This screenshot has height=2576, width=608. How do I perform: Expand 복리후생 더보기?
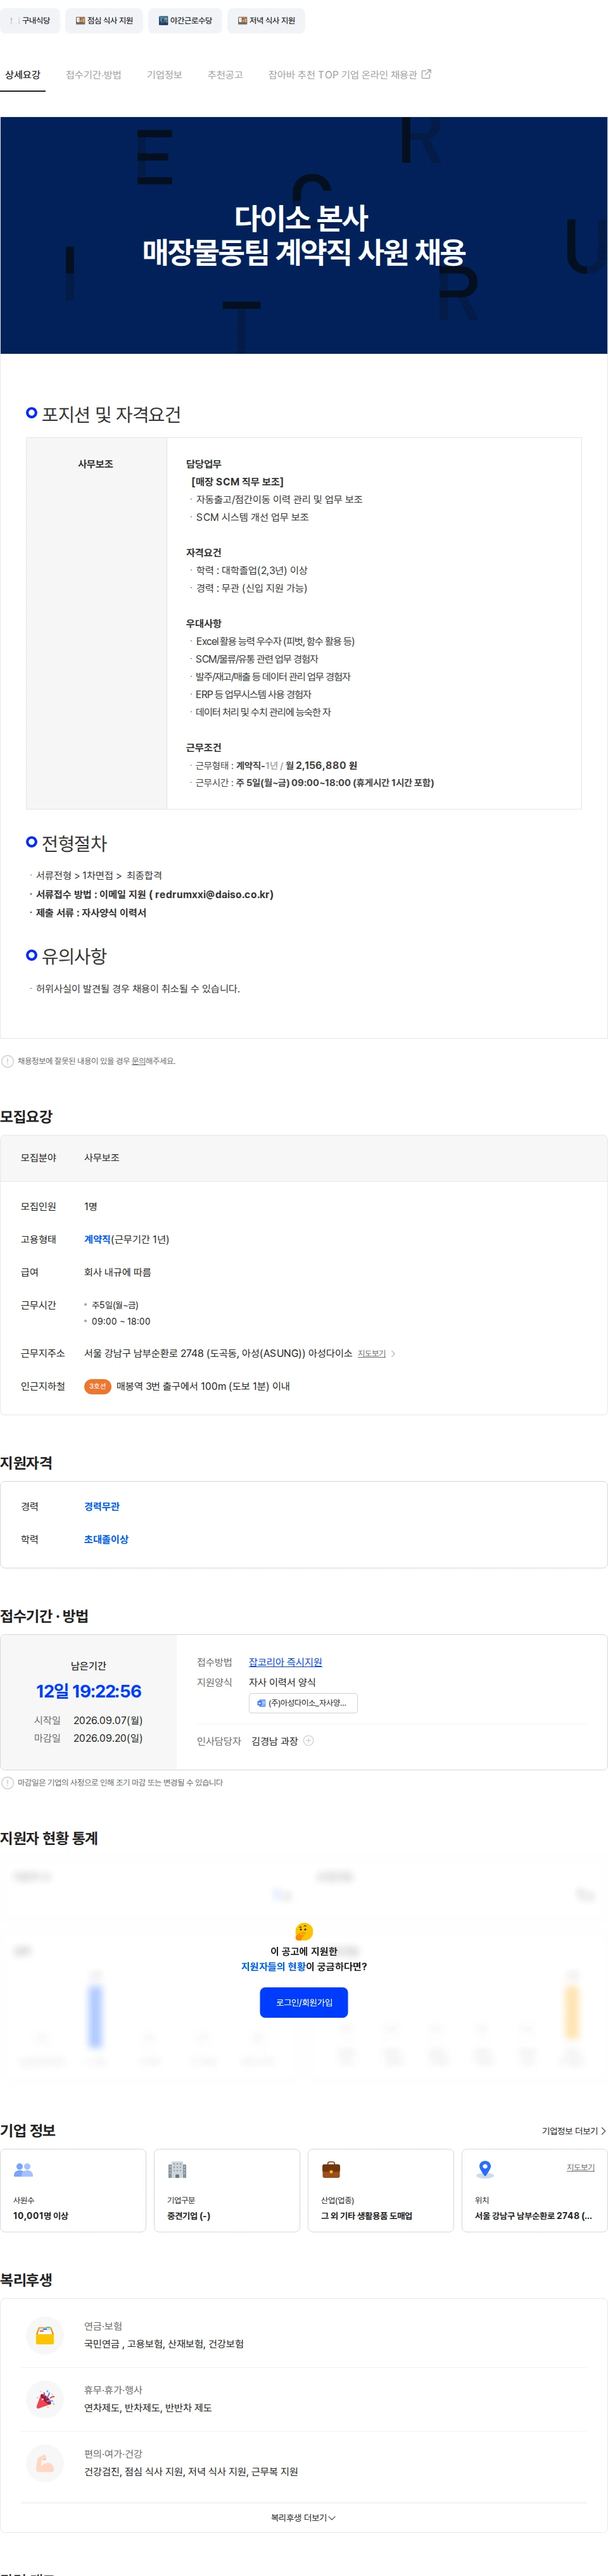(304, 2518)
